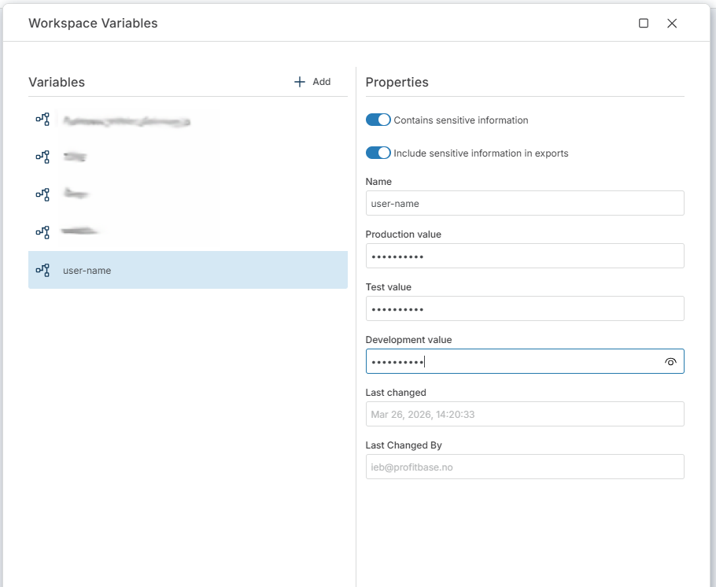This screenshot has width=716, height=587.
Task: Reveal the Development value with the eye icon
Action: 670,362
